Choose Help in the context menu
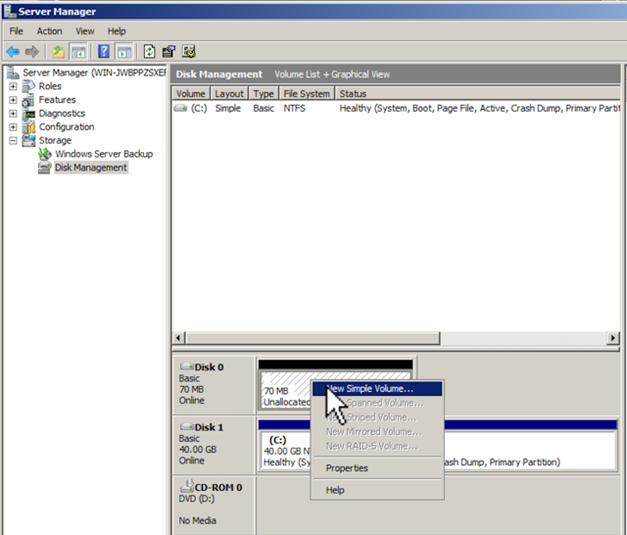Image resolution: width=627 pixels, height=535 pixels. pos(377,490)
